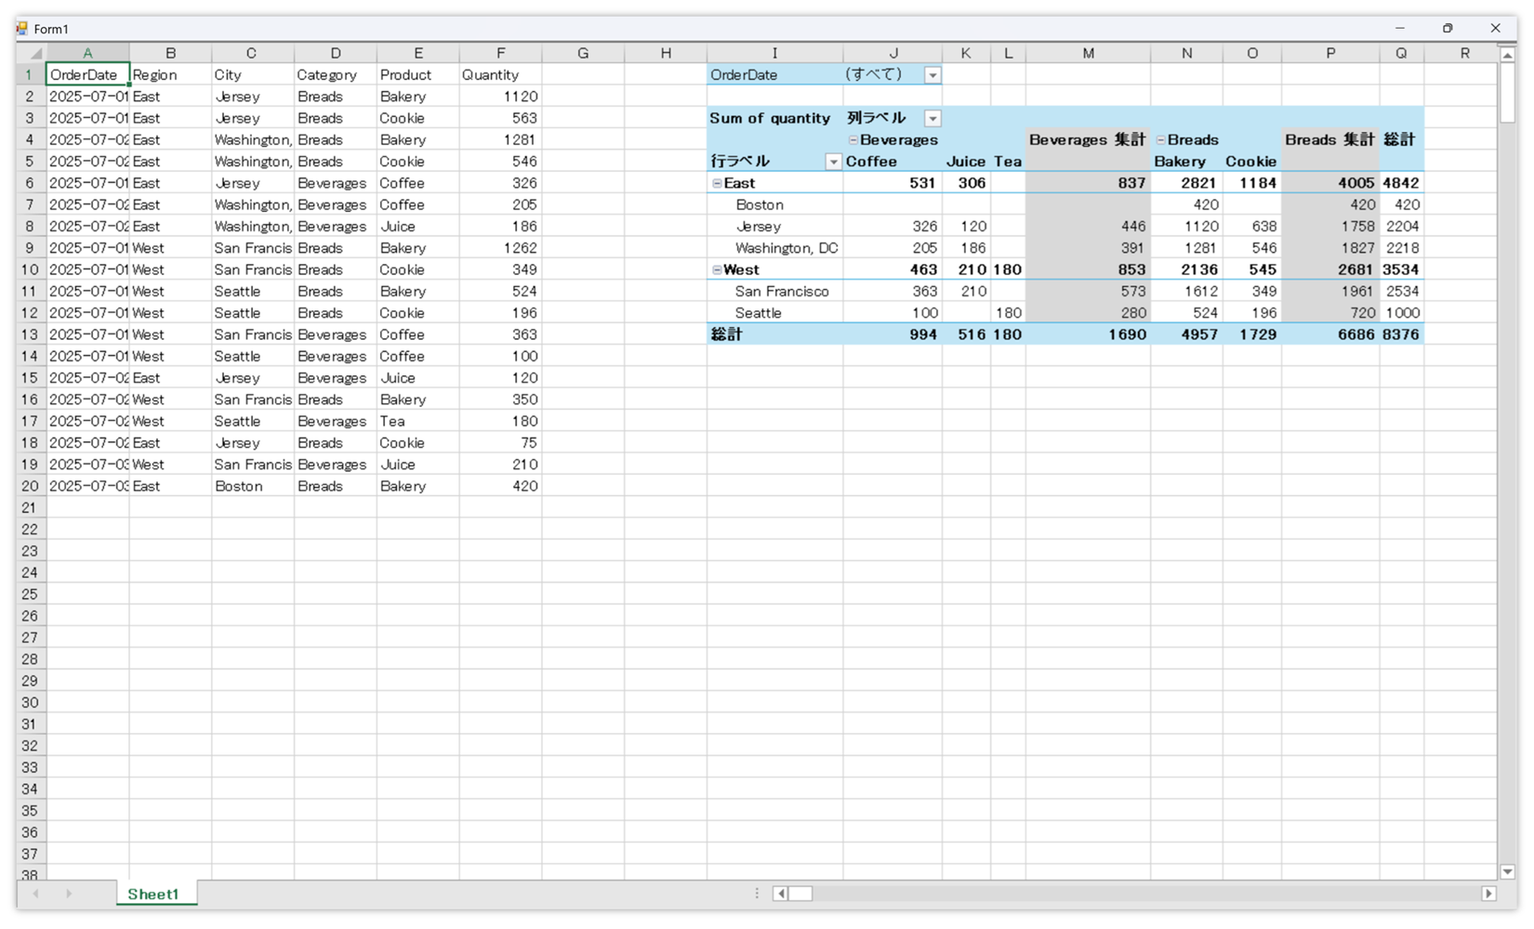Select row 10 header
This screenshot has height=929, width=1534.
(32, 269)
